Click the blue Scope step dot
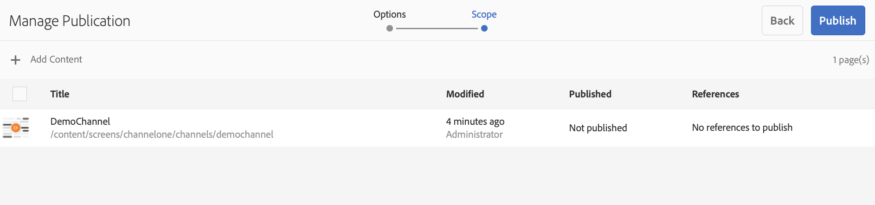Image resolution: width=875 pixels, height=205 pixels. click(x=484, y=28)
